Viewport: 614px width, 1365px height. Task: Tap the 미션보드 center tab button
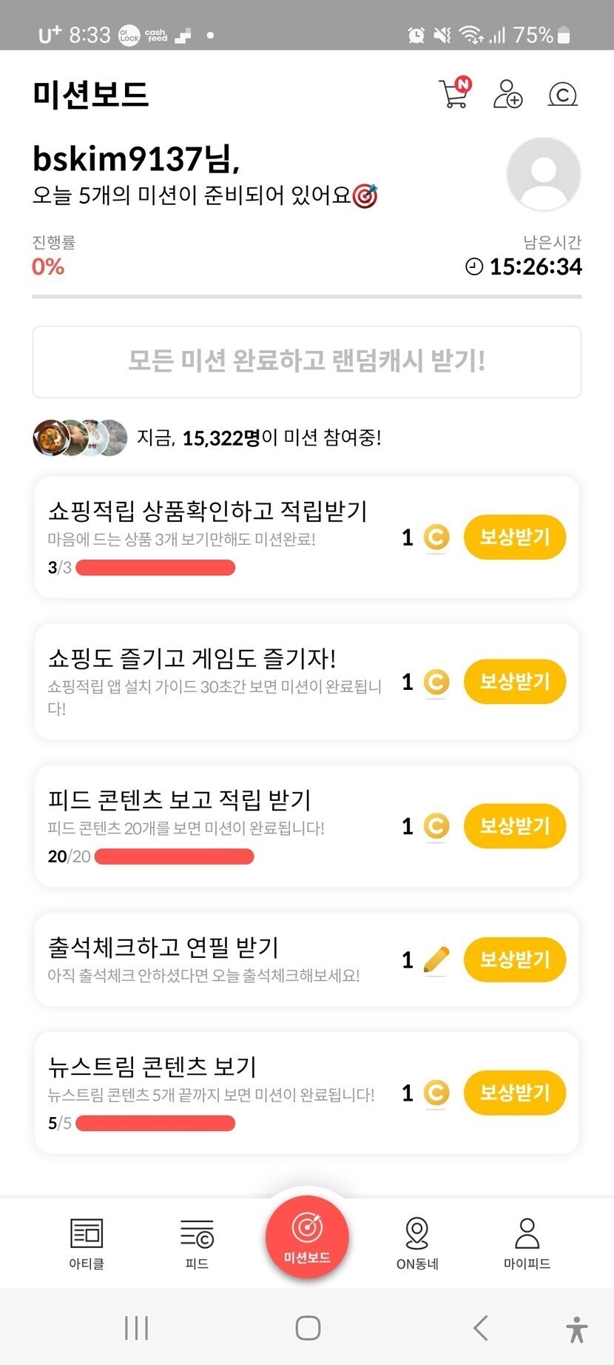(x=307, y=1237)
